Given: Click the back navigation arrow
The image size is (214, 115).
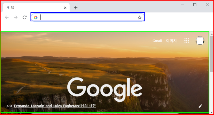Looking at the screenshot, I should coord(7,17).
